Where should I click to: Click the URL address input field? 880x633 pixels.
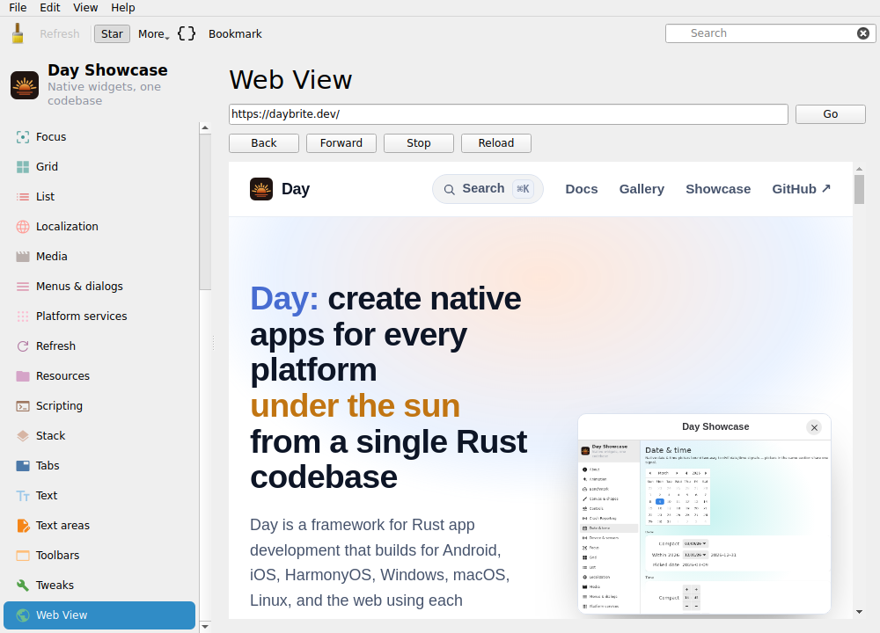click(508, 113)
